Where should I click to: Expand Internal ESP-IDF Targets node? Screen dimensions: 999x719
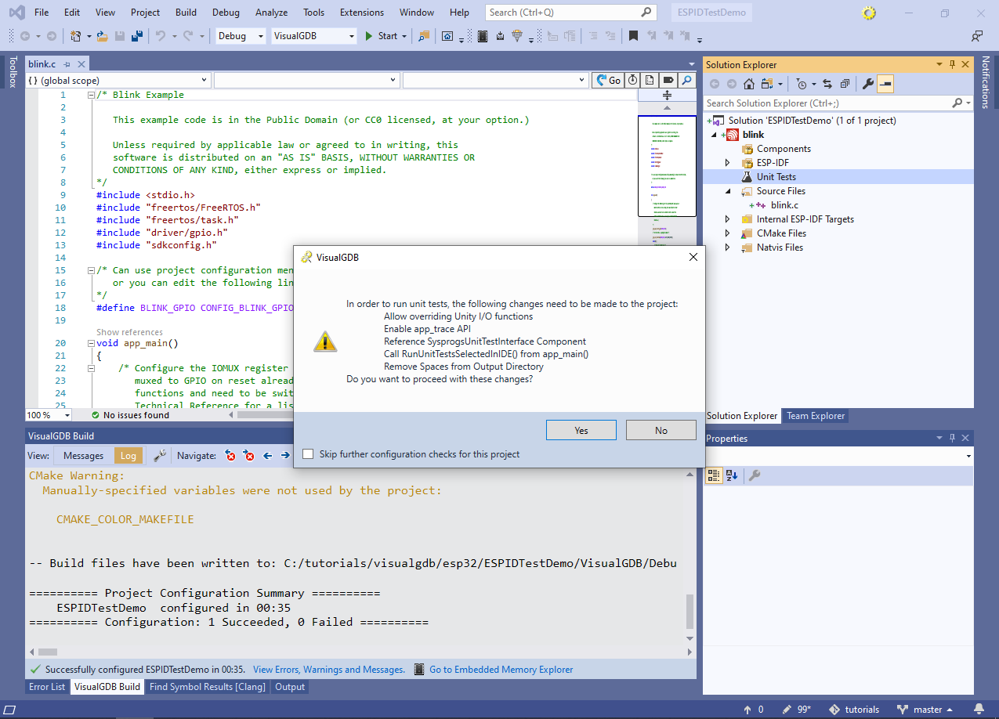(727, 219)
